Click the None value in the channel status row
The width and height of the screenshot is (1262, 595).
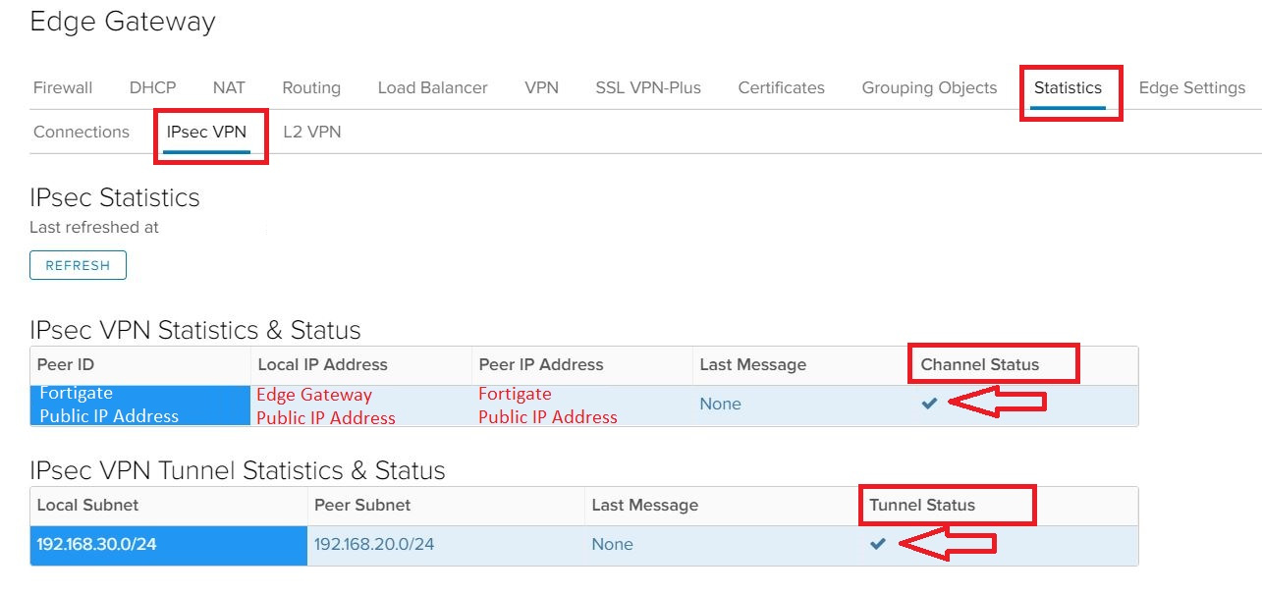pyautogui.click(x=721, y=404)
